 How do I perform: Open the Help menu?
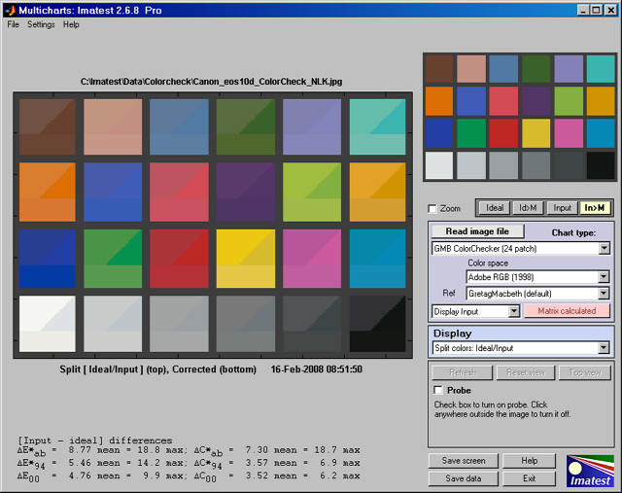[x=71, y=24]
